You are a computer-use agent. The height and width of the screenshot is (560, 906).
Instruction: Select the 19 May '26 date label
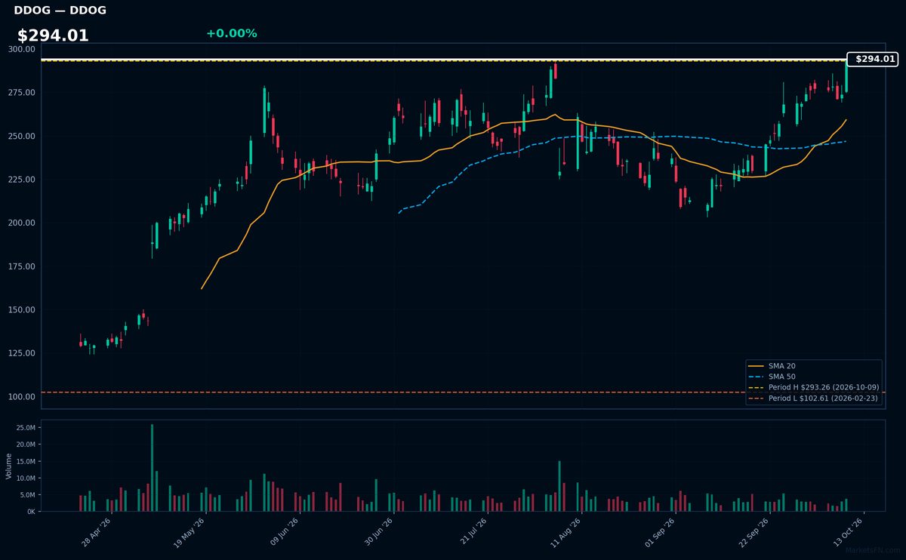point(190,532)
